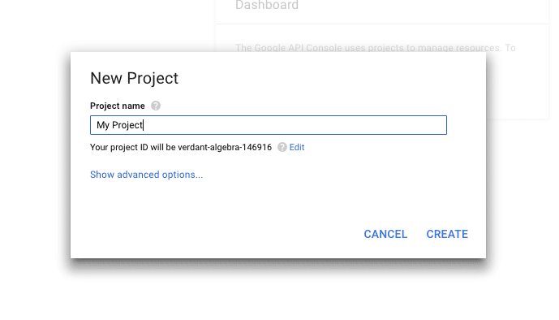The height and width of the screenshot is (320, 559).
Task: Select the New Project dialog title
Action: coord(134,78)
